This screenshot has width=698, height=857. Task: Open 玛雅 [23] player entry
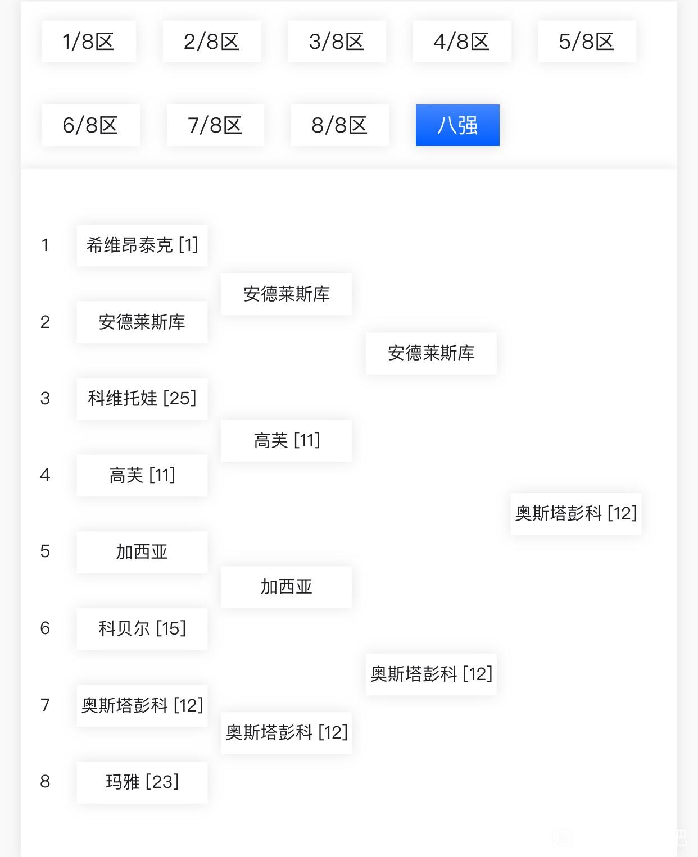coord(142,782)
